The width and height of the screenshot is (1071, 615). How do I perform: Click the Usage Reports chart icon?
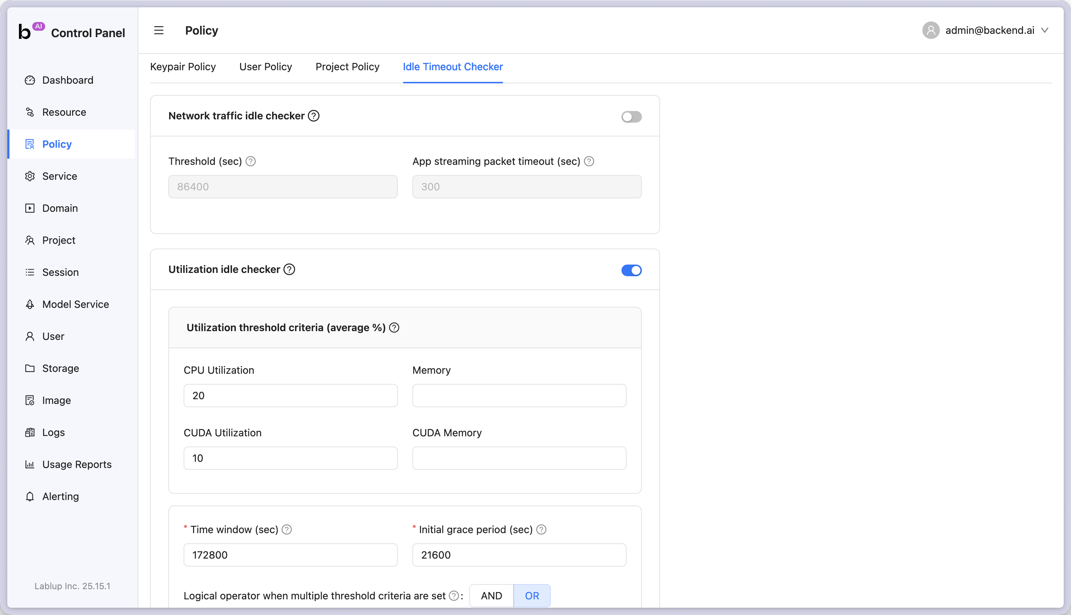(30, 464)
